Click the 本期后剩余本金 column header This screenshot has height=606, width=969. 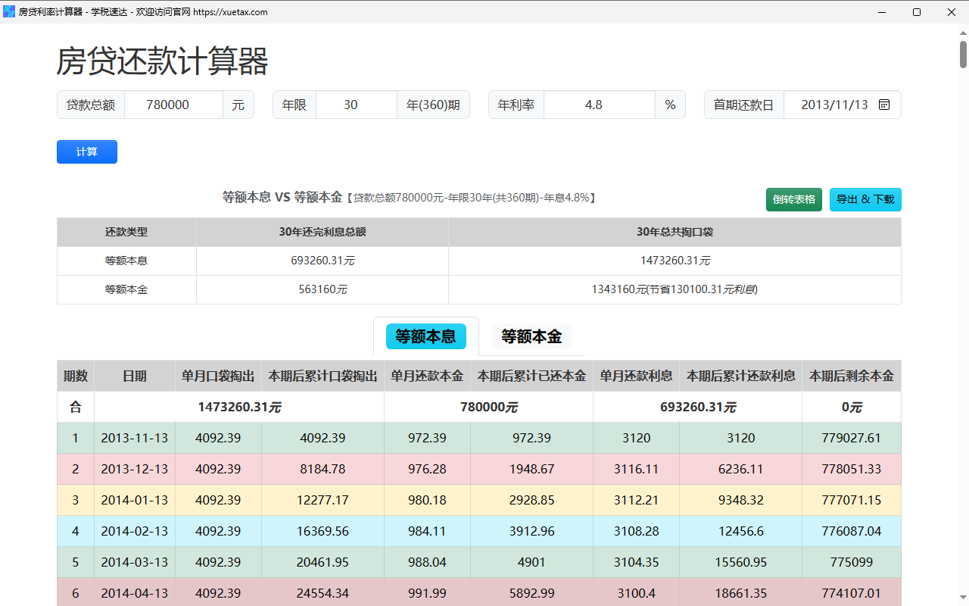[x=852, y=376]
